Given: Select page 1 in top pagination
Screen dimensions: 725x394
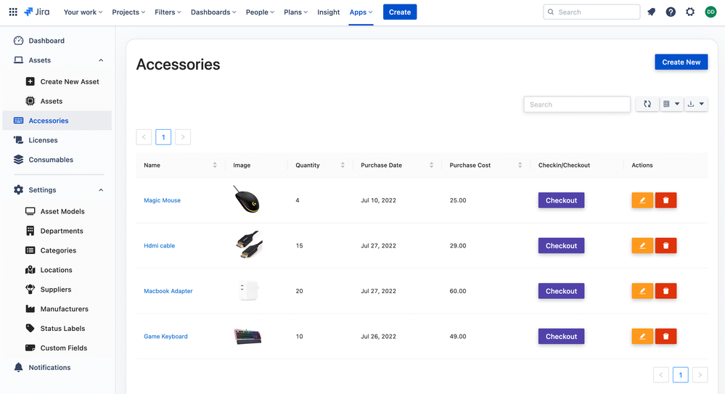Looking at the screenshot, I should click(x=163, y=137).
